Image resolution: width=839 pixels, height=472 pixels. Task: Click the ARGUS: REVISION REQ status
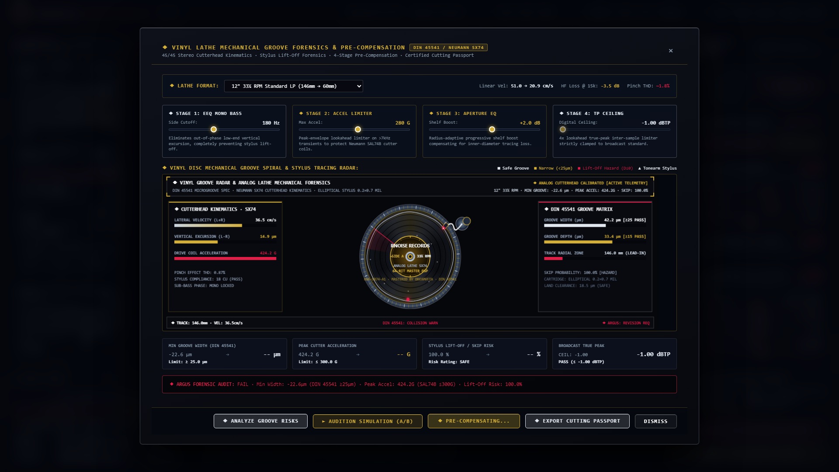(626, 323)
